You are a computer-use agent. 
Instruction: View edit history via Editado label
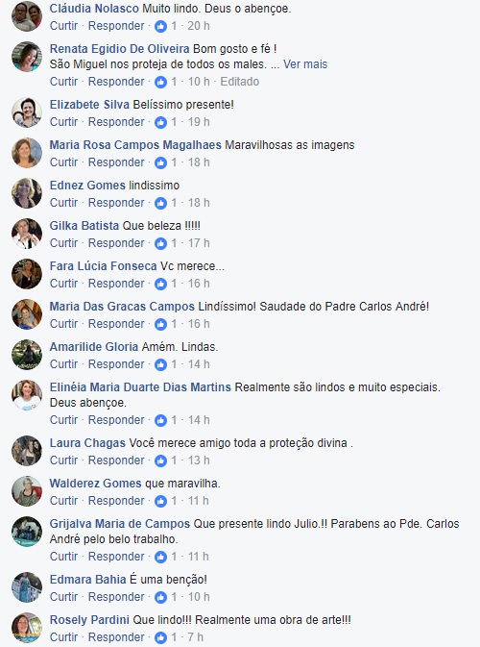[239, 82]
